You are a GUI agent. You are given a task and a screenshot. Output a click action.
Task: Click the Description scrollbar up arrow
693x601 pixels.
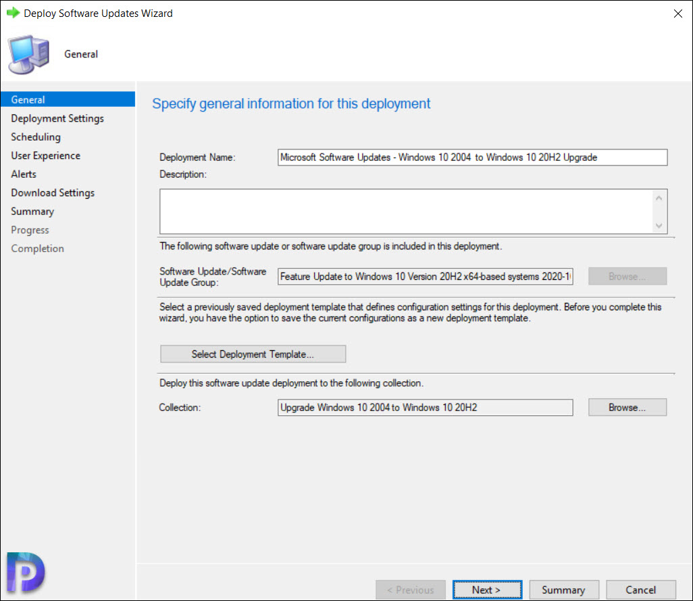(659, 198)
